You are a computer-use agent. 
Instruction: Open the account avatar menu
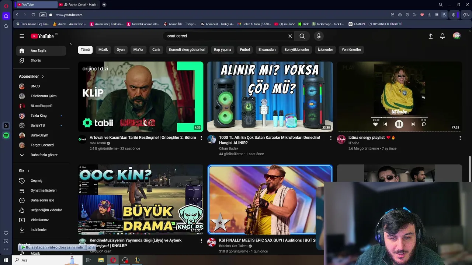tap(457, 36)
